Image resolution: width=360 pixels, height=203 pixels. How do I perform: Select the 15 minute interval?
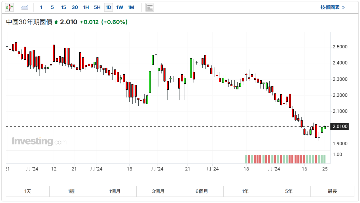tap(63, 7)
